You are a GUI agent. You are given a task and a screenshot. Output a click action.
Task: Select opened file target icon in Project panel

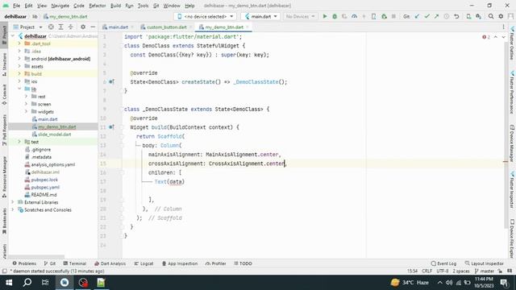pyautogui.click(x=51, y=27)
